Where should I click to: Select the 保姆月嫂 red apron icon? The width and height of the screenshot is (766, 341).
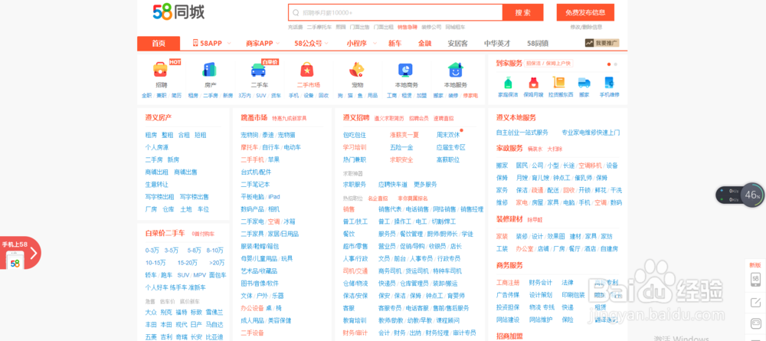point(533,83)
